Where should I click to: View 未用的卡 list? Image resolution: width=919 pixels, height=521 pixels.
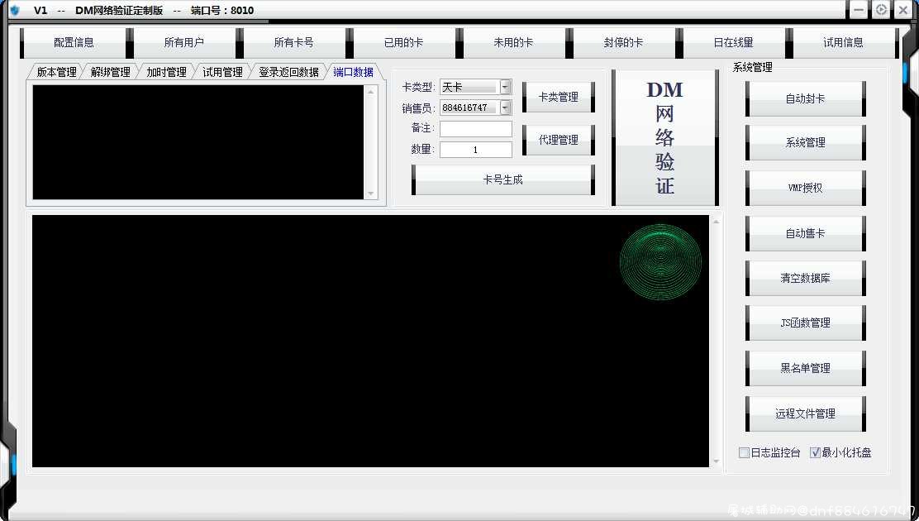click(x=513, y=43)
